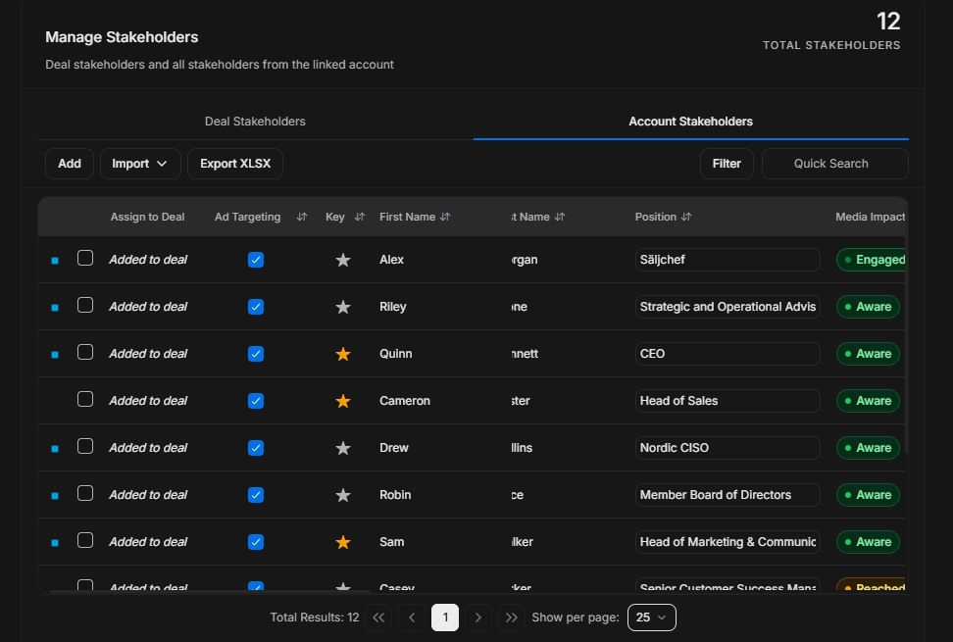
Task: Select page 1 button
Action: click(x=445, y=617)
